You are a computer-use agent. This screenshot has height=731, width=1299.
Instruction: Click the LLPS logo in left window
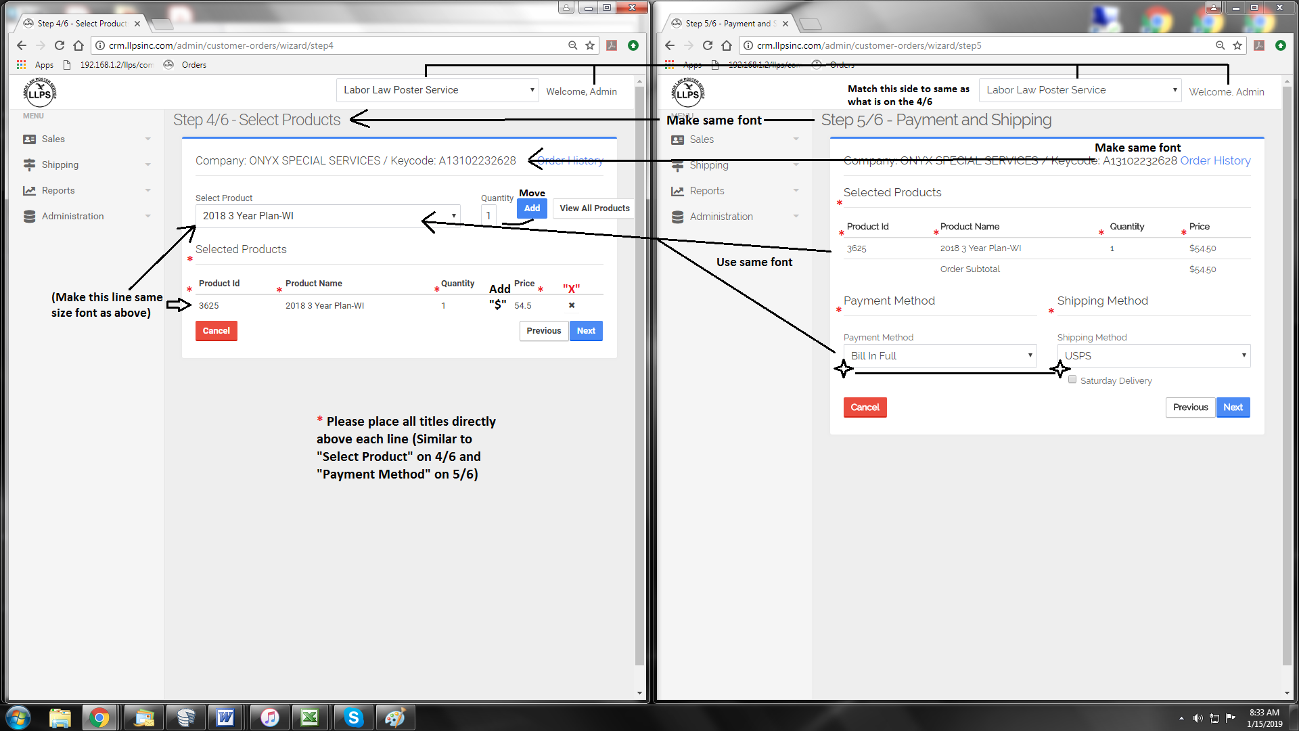pos(40,92)
